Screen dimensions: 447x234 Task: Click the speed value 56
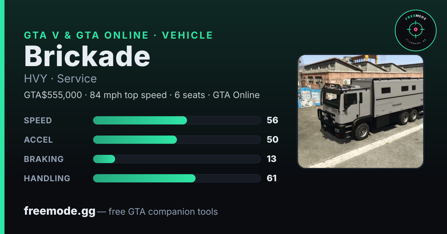click(272, 120)
